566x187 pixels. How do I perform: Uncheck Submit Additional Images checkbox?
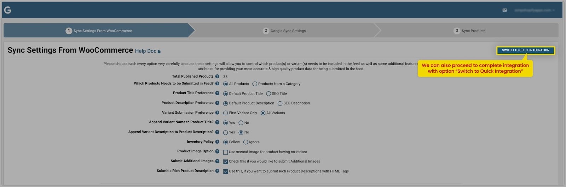pos(225,162)
